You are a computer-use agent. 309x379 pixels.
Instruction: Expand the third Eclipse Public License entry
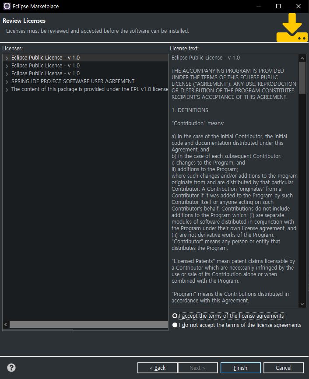7,74
